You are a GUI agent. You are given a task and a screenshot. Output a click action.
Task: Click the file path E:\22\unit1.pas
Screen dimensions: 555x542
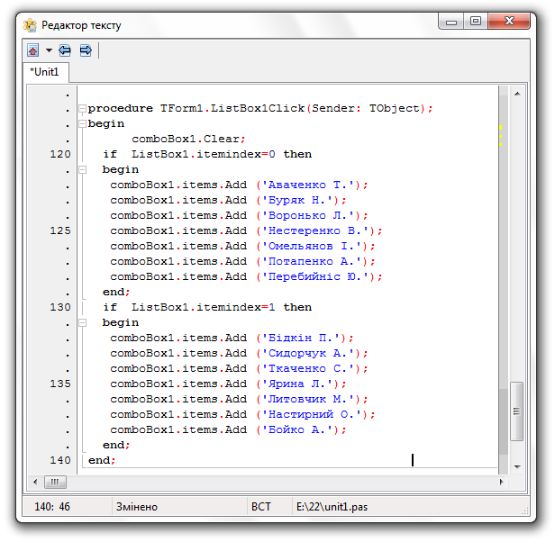point(332,507)
